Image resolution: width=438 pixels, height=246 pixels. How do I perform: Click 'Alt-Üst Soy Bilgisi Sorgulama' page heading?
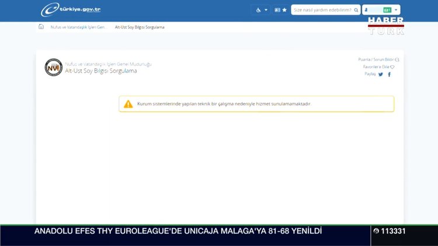101,71
